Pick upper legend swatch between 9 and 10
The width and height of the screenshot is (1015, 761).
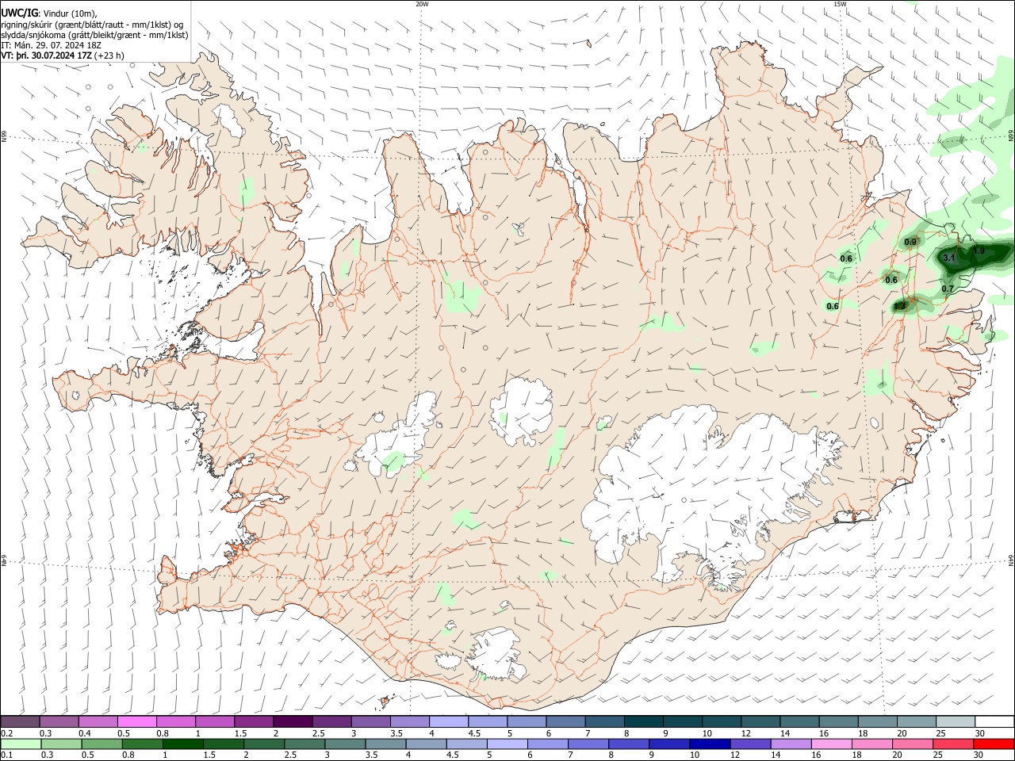coord(681,722)
